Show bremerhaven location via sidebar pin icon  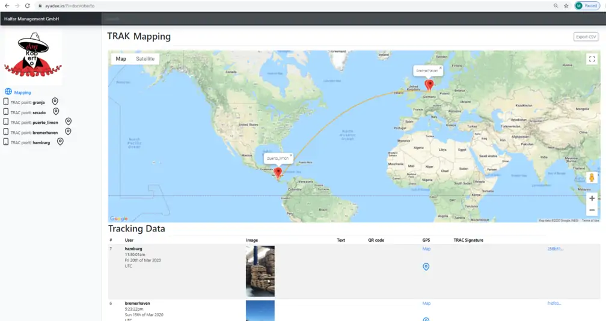(x=68, y=131)
